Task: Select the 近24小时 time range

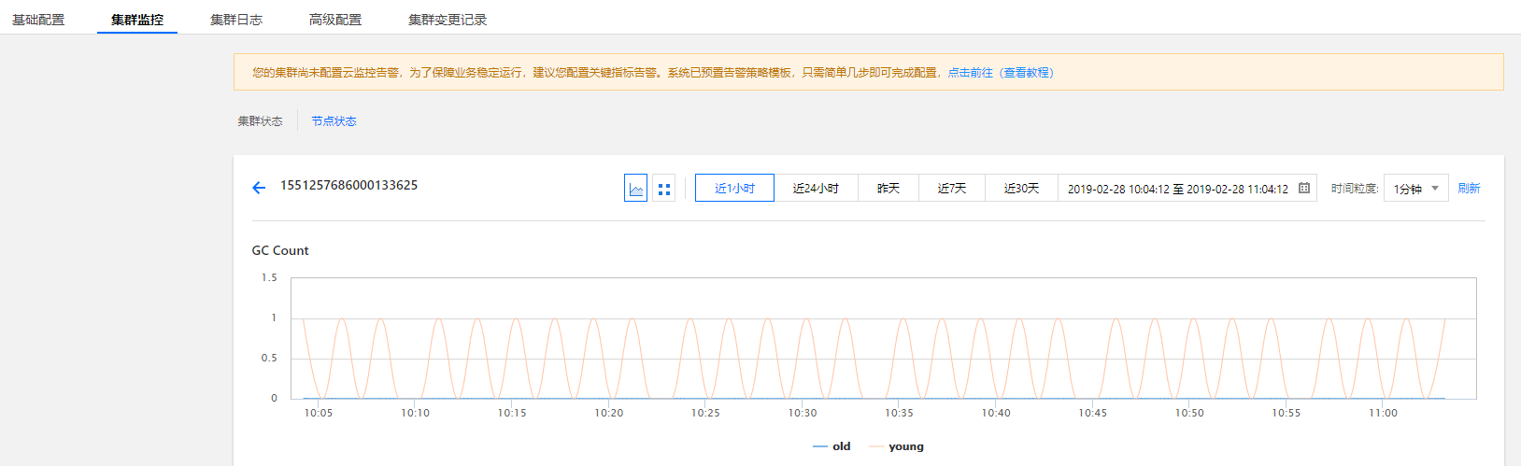Action: pos(816,188)
